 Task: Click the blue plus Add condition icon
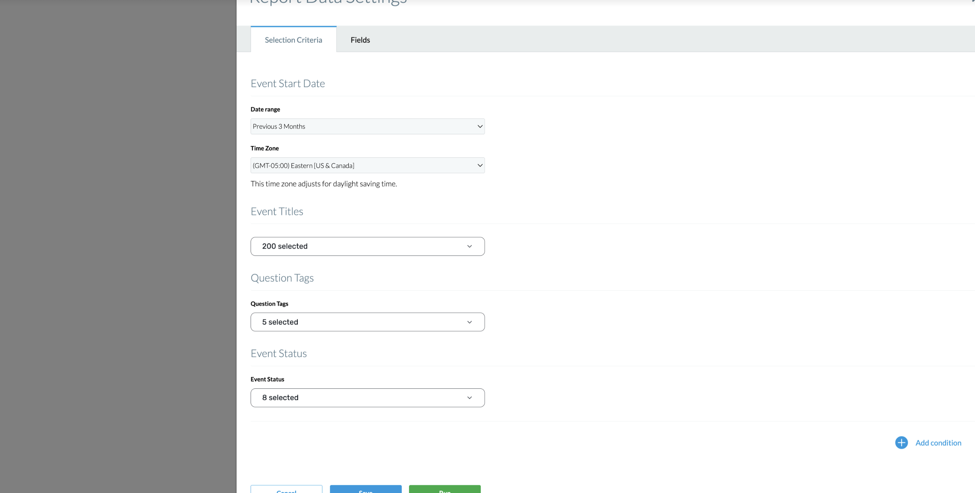901,442
